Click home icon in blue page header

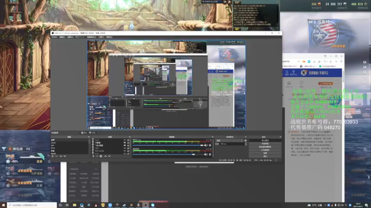coord(287,73)
